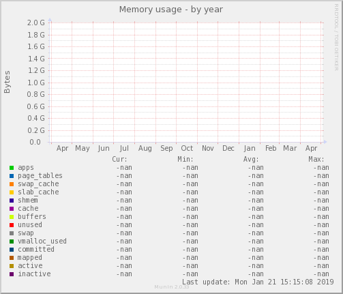Click the 'Jul' x-axis month label

pos(124,149)
